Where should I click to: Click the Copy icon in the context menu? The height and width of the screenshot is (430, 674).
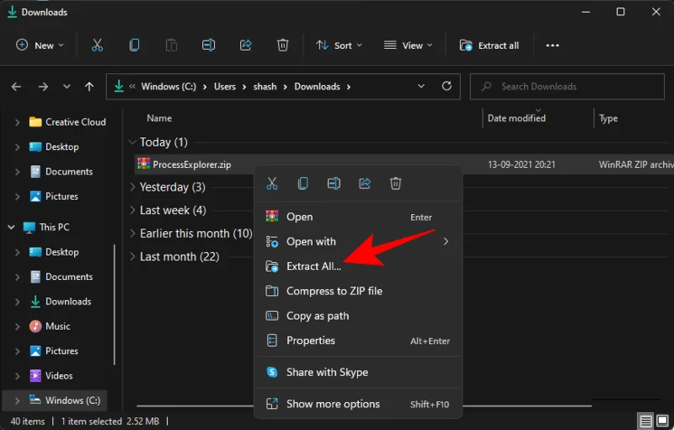[302, 183]
